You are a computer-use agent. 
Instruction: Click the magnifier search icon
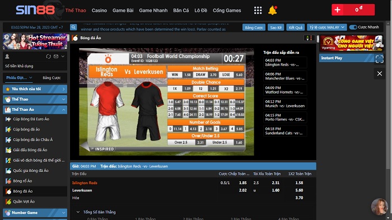(73, 27)
